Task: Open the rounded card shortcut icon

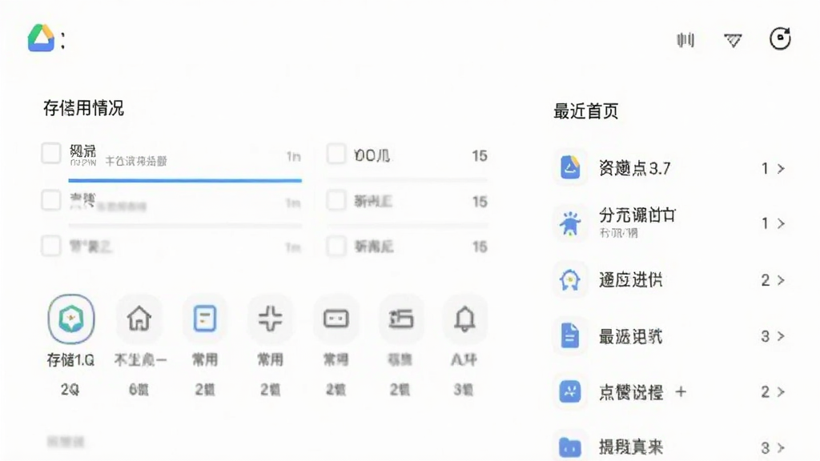Action: coord(336,319)
